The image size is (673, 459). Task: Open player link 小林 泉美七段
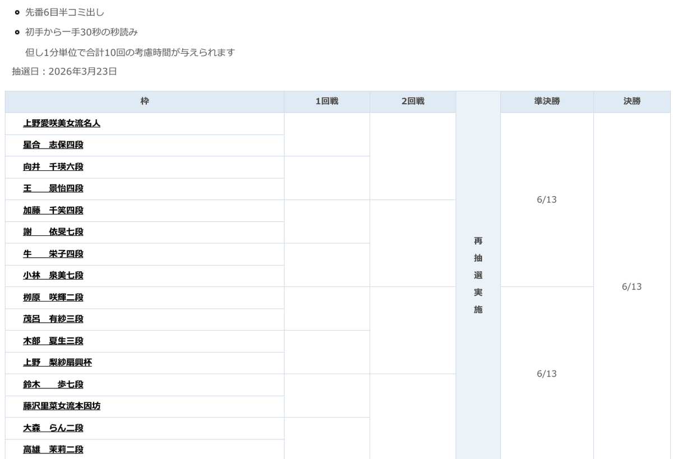[53, 276]
